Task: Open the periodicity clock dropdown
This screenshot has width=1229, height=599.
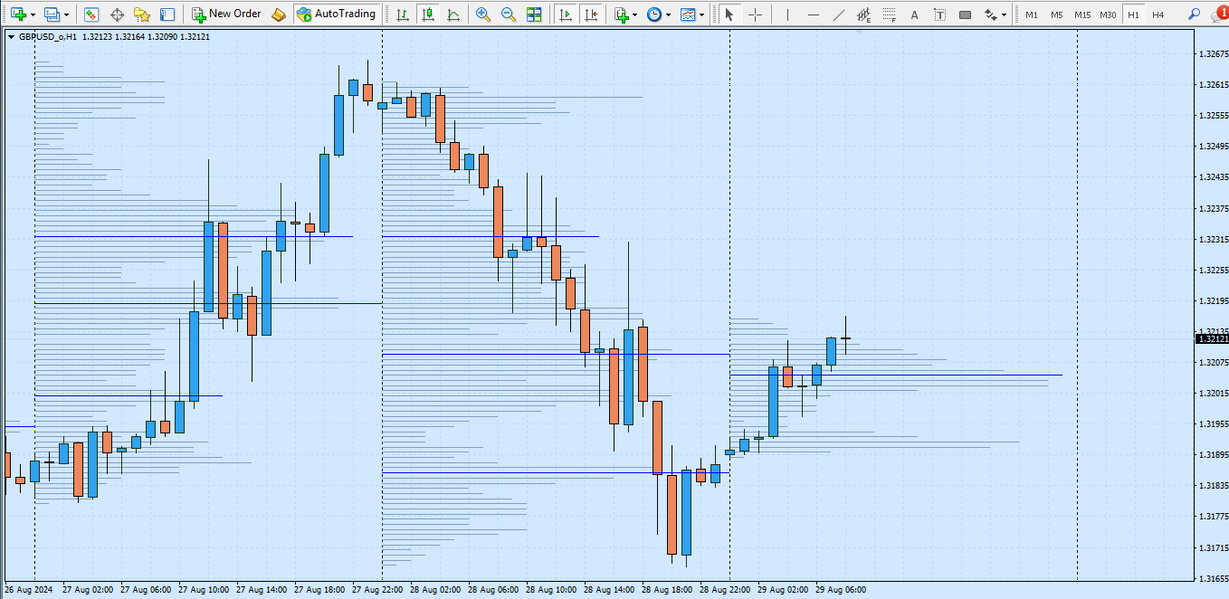Action: pos(668,14)
